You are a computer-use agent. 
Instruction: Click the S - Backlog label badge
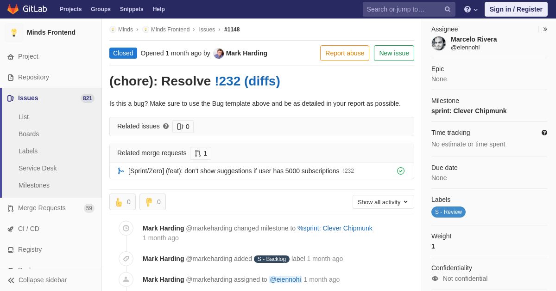(272, 259)
